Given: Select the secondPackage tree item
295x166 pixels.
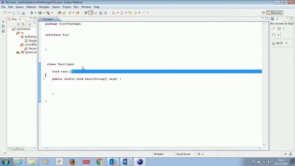Looking at the screenshot, I should click(29, 45).
